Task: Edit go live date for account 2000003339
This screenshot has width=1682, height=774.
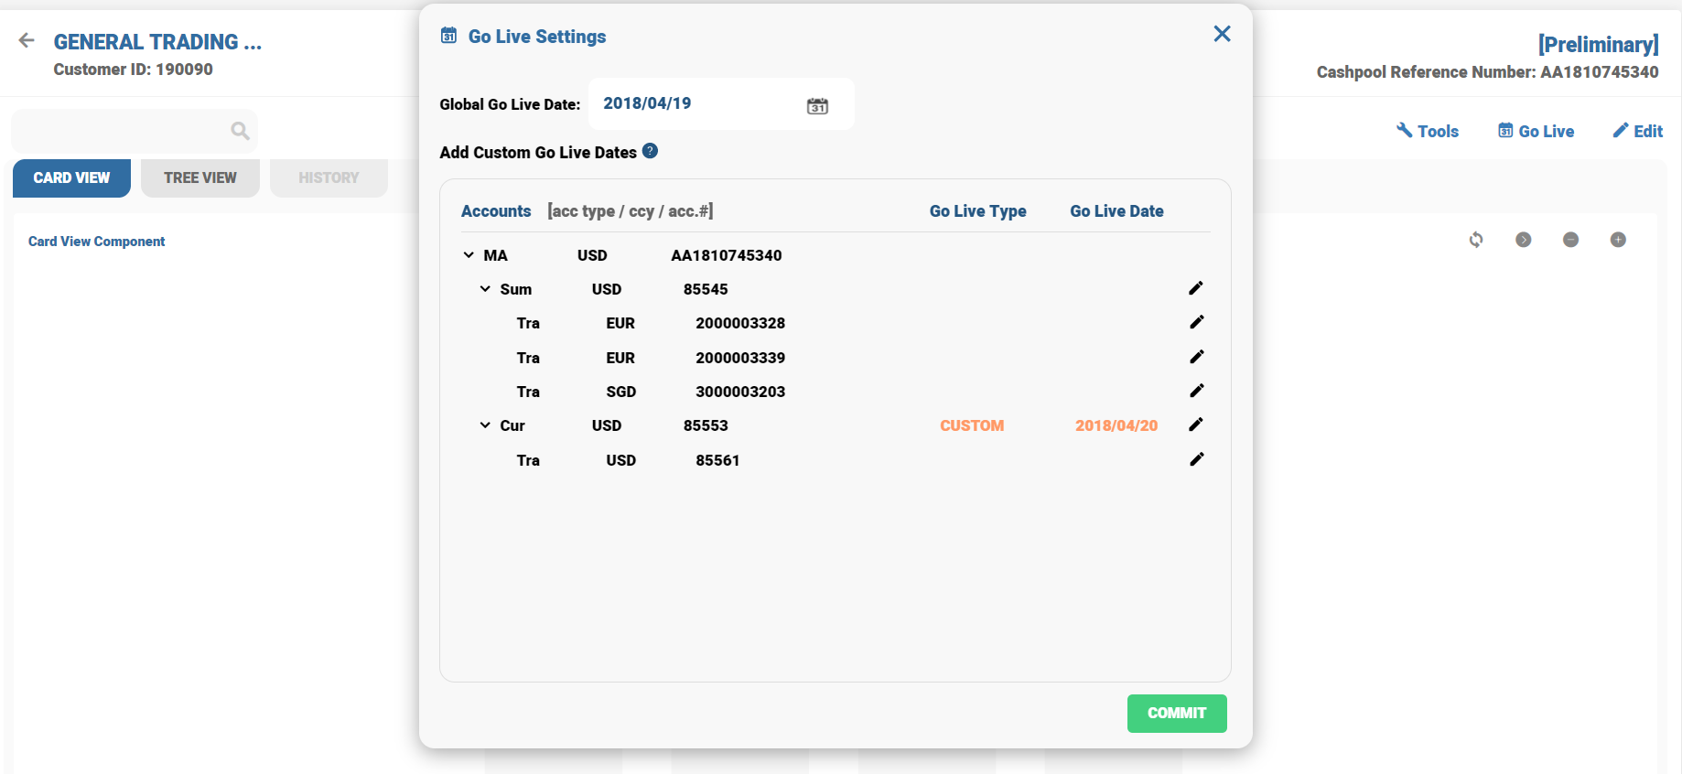Action: [x=1195, y=357]
